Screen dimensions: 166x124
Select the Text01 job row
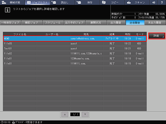[x=75, y=49]
